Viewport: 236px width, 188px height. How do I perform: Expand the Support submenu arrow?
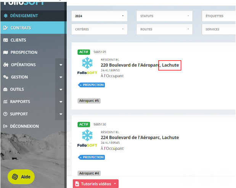point(61,114)
